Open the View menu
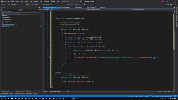This screenshot has height=100, width=178. click(12, 1)
